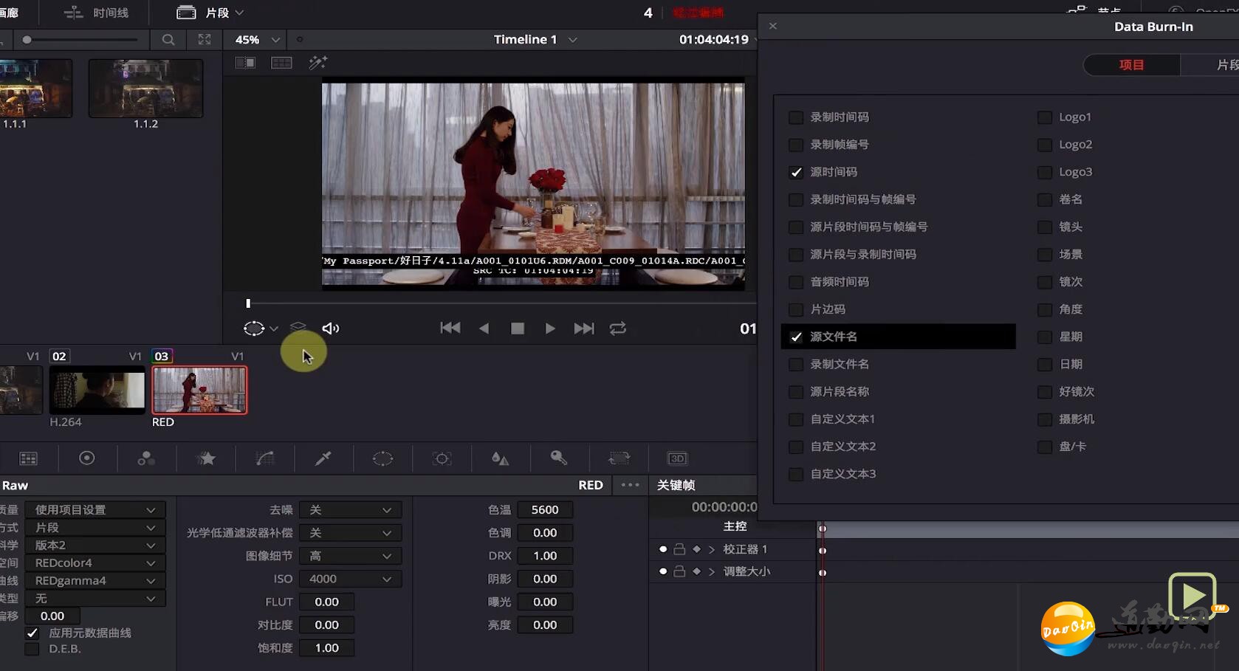Viewport: 1239px width, 671px height.
Task: Open the 图像细节 dropdown
Action: point(351,556)
